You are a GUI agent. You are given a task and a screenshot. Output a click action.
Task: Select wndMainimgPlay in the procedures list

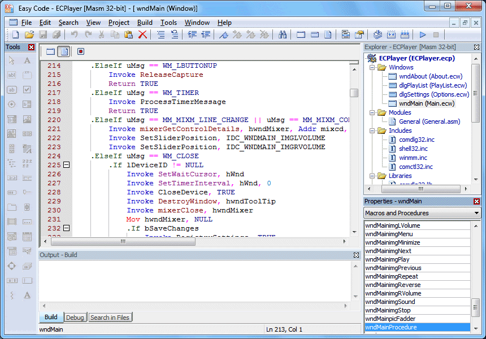tap(417, 259)
